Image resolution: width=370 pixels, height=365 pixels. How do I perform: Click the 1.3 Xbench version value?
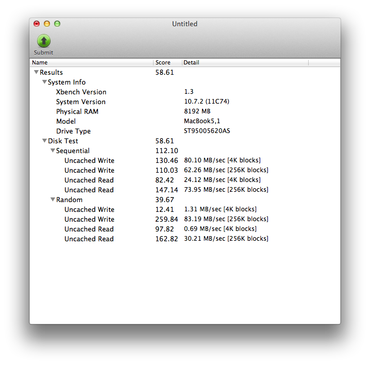pos(189,92)
